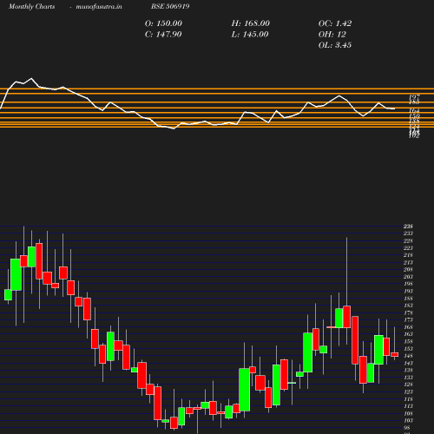Click the 'BSE 506919' symbol label
This screenshot has height=434, width=434.
tap(170, 6)
